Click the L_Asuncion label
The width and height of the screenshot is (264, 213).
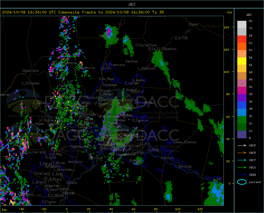pos(147,68)
